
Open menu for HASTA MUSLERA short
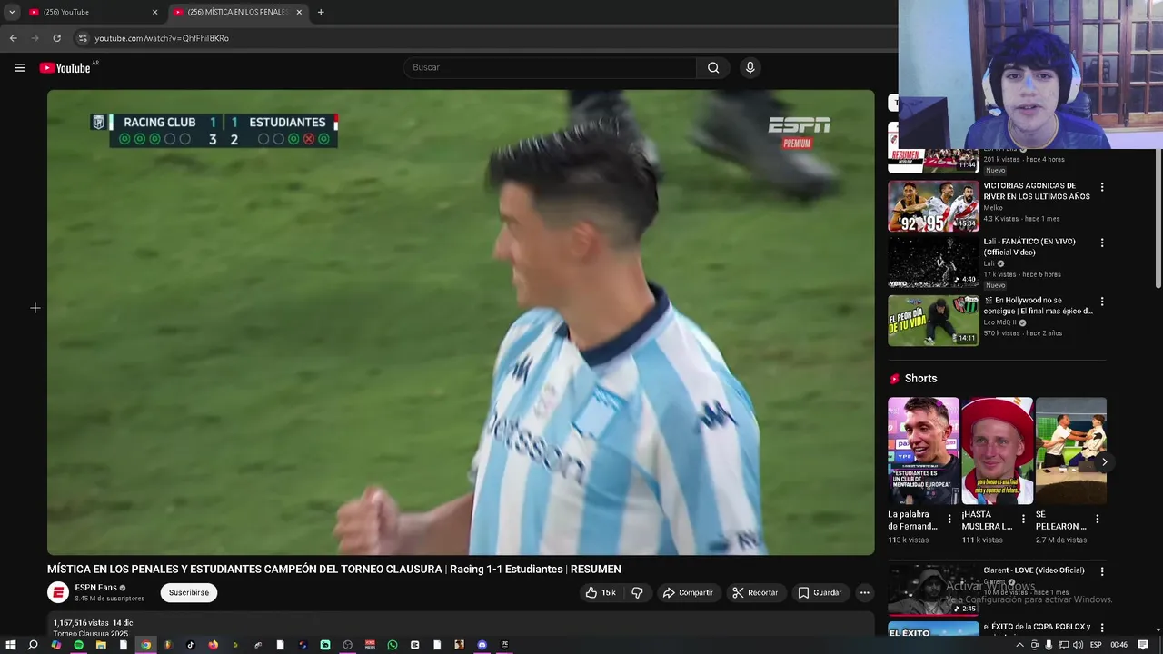1023,519
